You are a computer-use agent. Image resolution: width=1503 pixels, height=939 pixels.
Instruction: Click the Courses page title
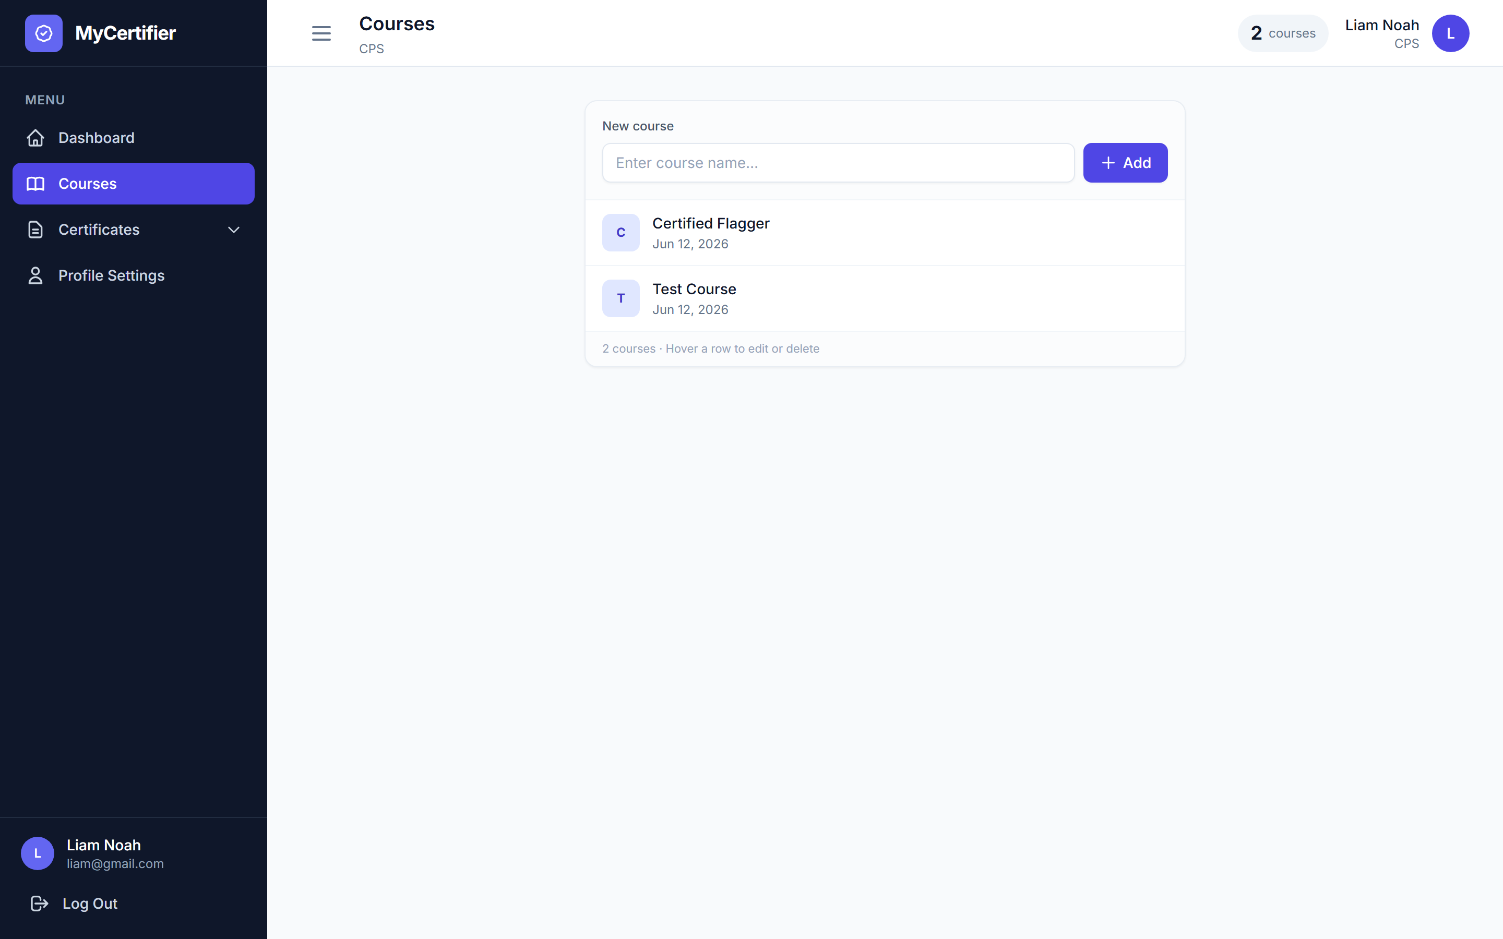coord(397,23)
